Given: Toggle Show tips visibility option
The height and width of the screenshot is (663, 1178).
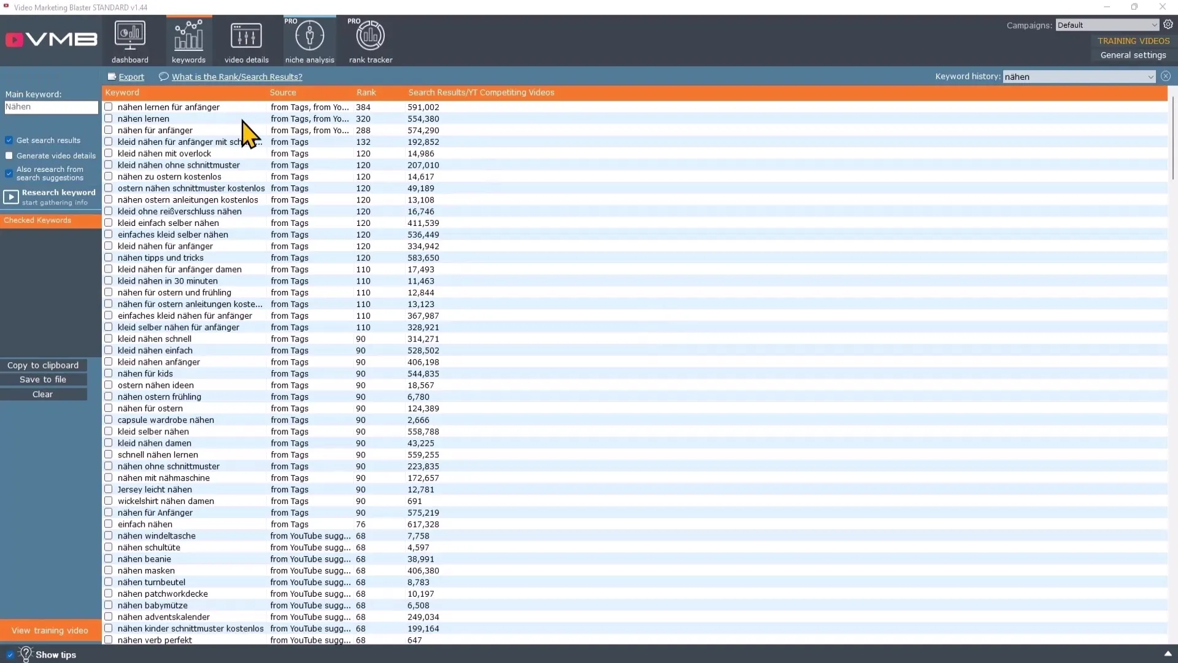Looking at the screenshot, I should click(x=8, y=654).
